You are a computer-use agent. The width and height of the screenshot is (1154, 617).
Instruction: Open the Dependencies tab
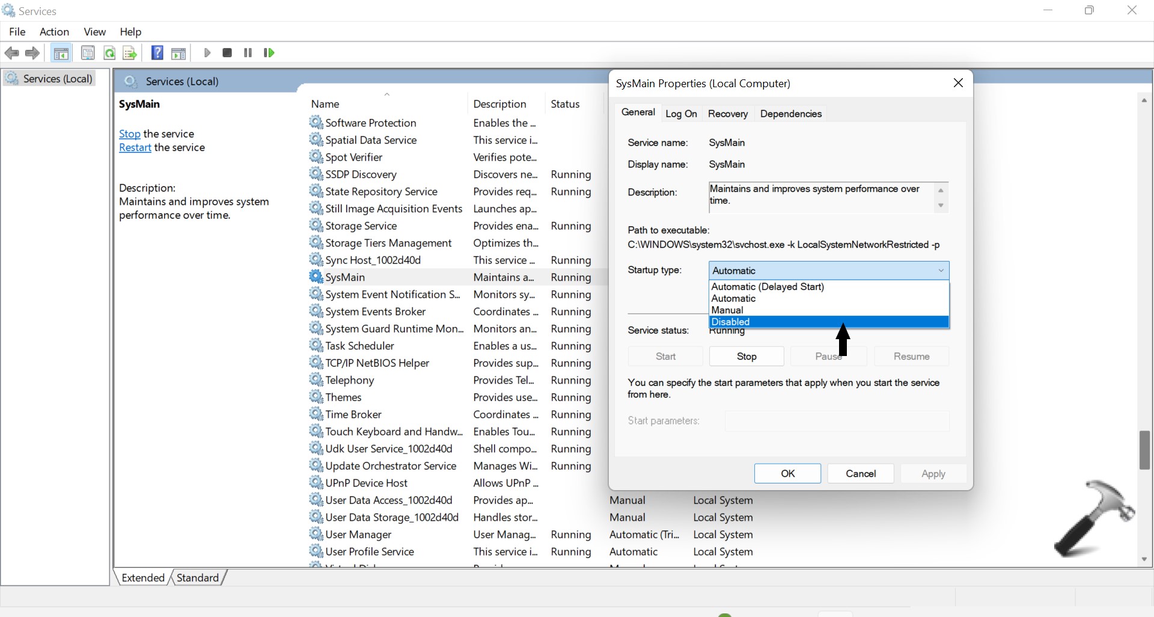(x=790, y=114)
